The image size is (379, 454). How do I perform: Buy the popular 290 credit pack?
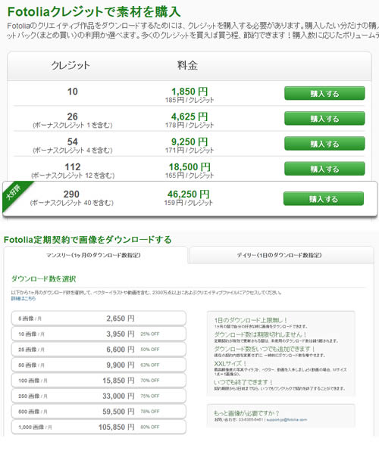[324, 198]
